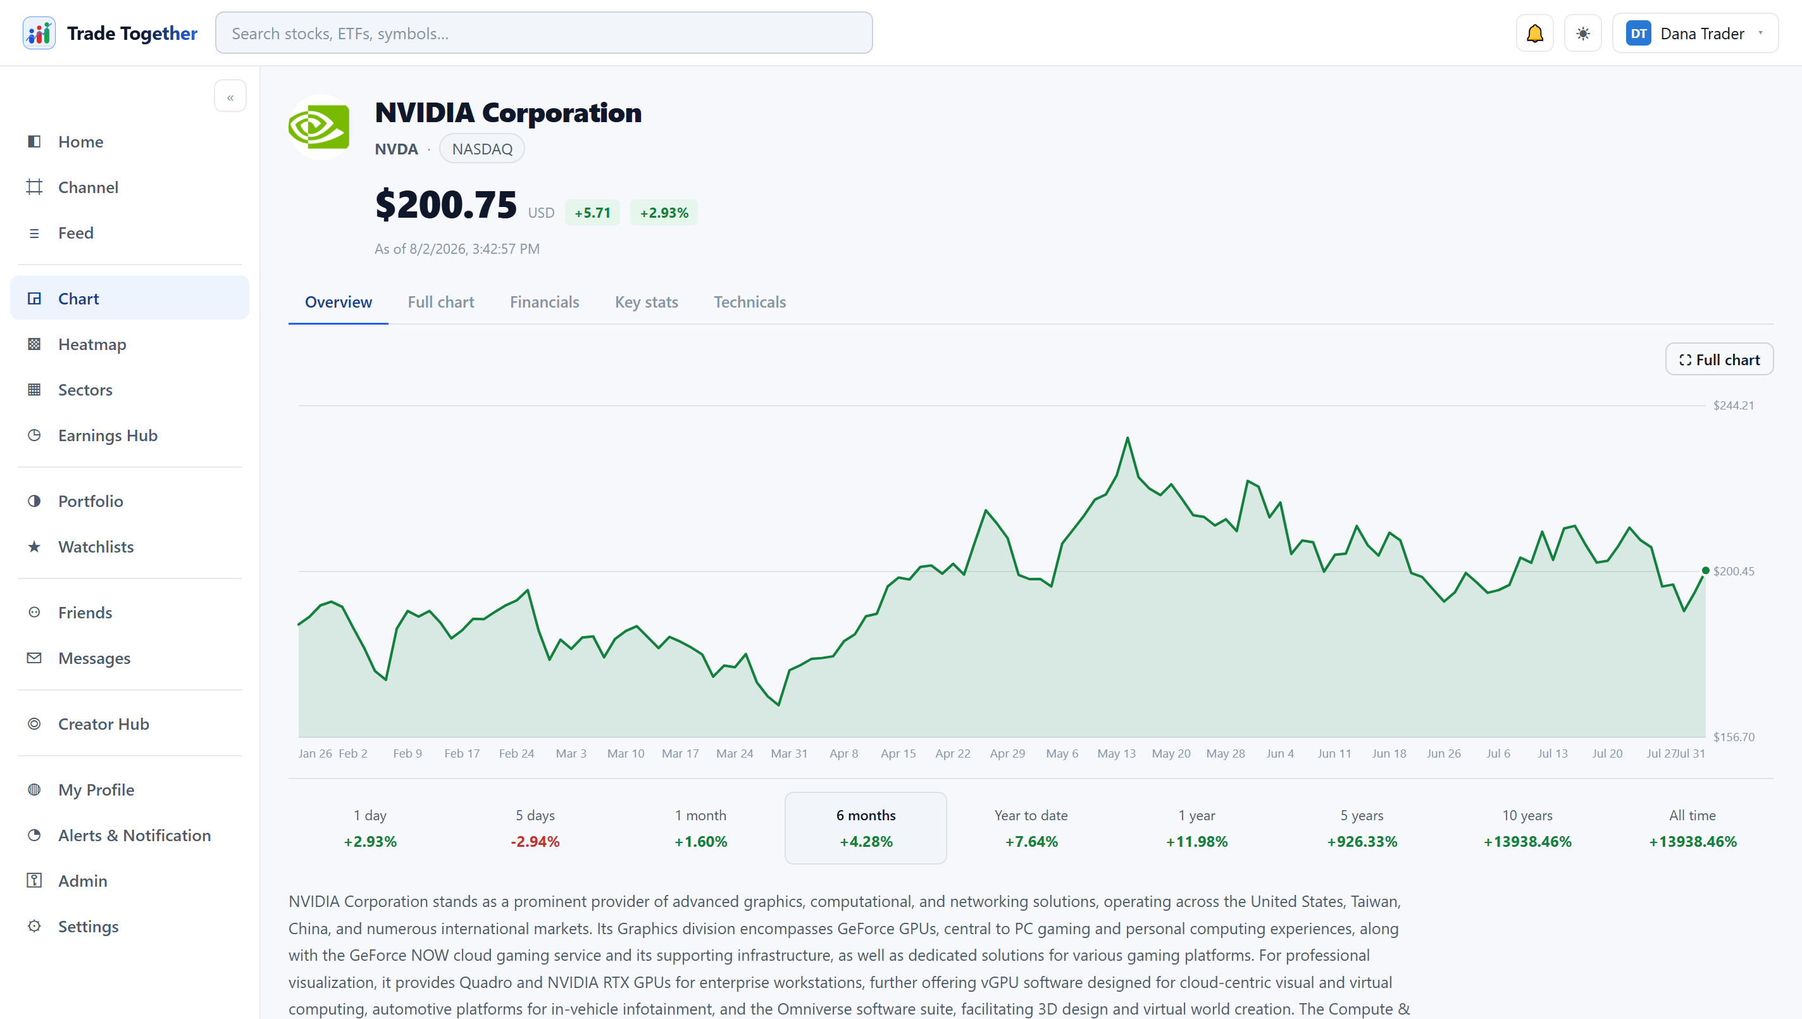
Task: Click the Messages envelope icon
Action: tap(34, 658)
